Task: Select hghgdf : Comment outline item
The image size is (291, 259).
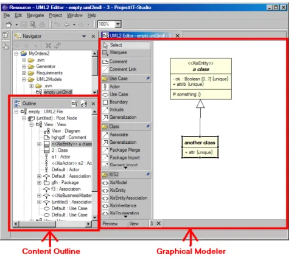Action: click(x=69, y=138)
